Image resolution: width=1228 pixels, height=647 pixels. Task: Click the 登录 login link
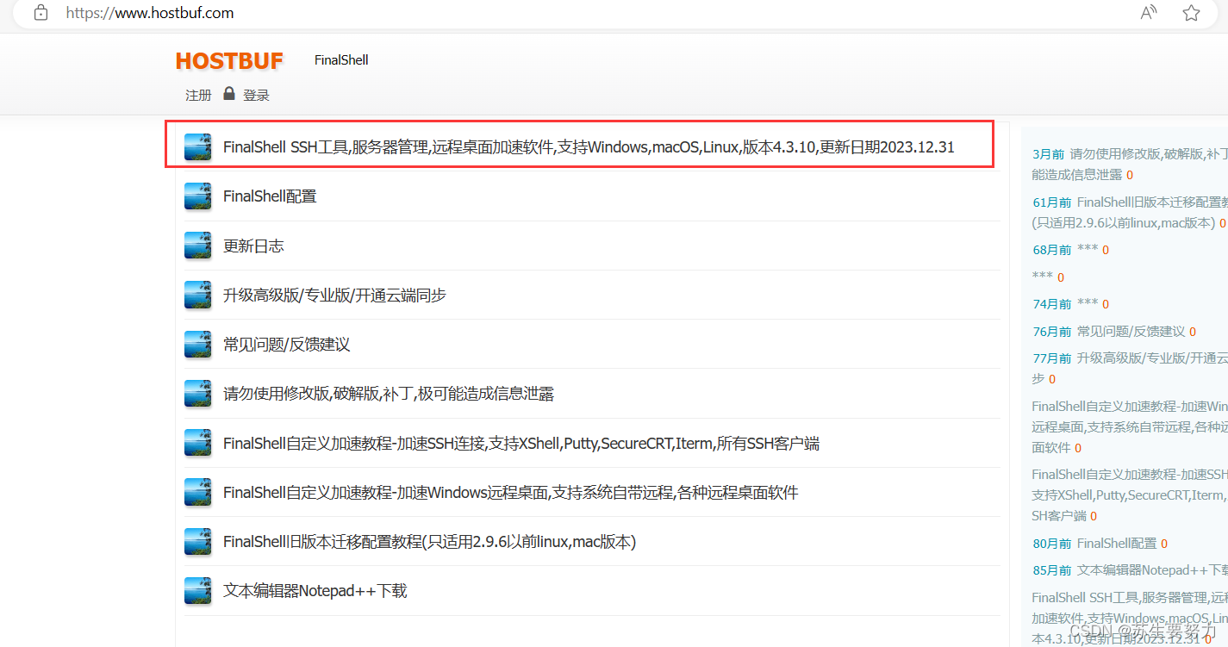(x=256, y=95)
